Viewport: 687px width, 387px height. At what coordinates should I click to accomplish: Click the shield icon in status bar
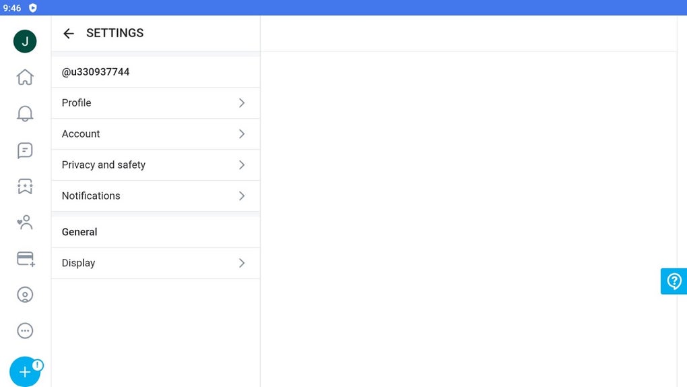[x=32, y=8]
